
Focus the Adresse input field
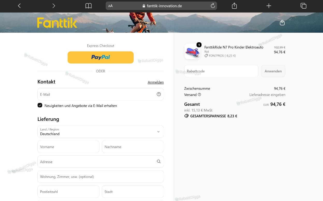(x=101, y=162)
